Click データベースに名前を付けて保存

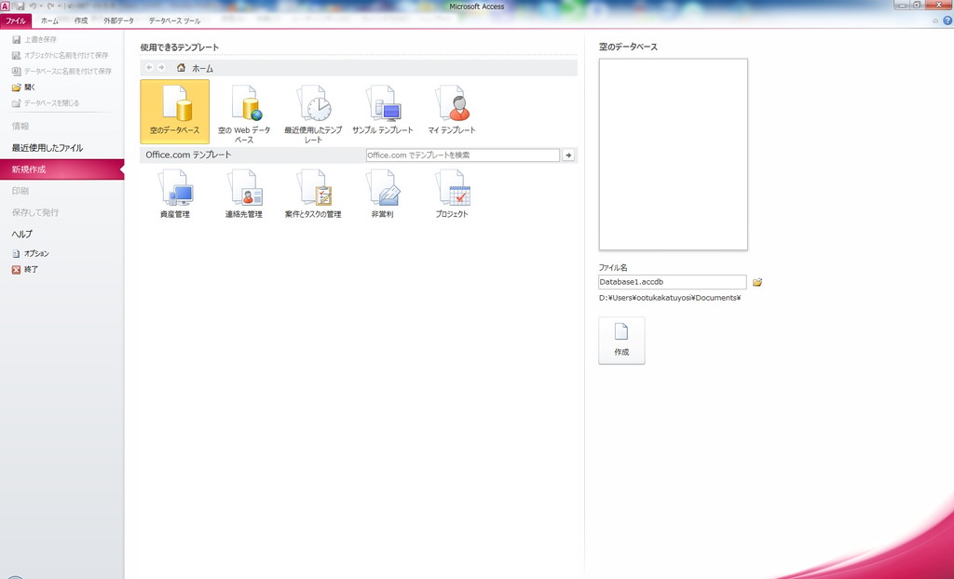[62, 71]
